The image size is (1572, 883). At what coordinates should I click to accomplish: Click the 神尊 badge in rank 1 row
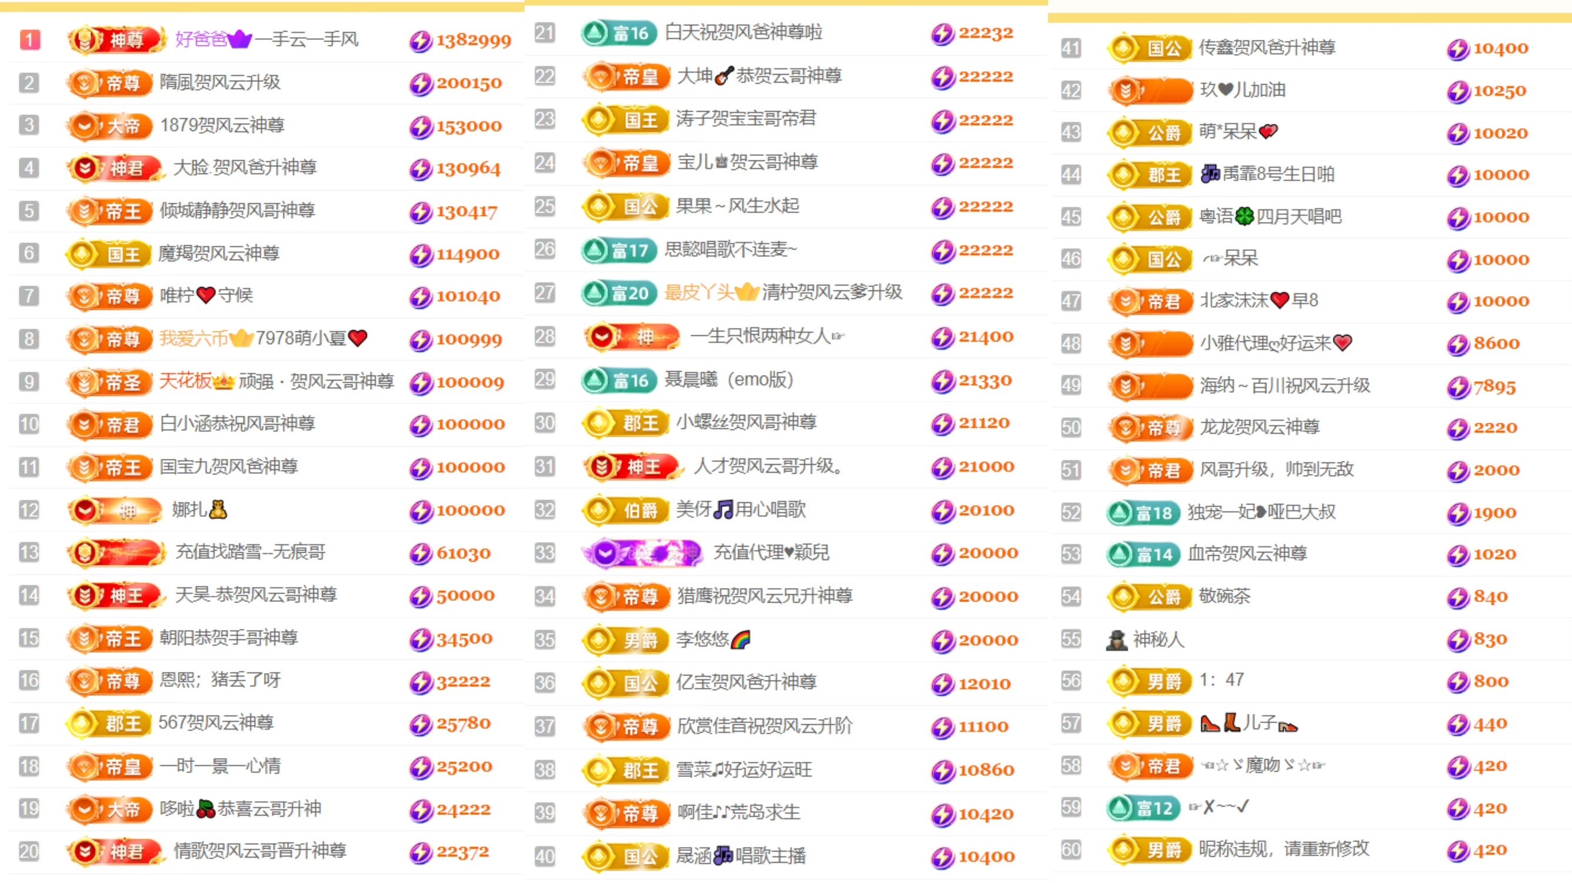[116, 40]
